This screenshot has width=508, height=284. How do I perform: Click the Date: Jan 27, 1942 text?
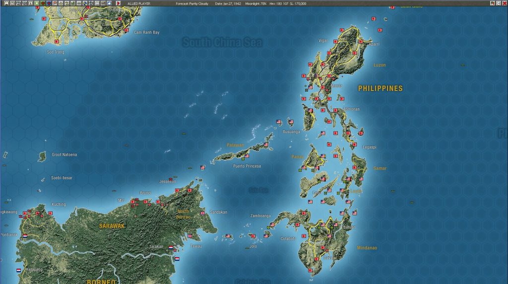(x=228, y=3)
